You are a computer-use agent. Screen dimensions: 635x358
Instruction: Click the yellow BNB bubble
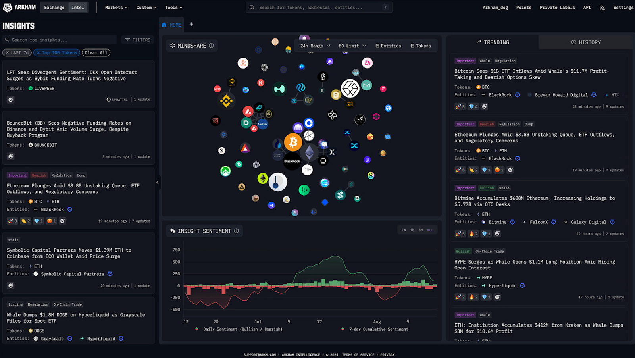coord(226,101)
